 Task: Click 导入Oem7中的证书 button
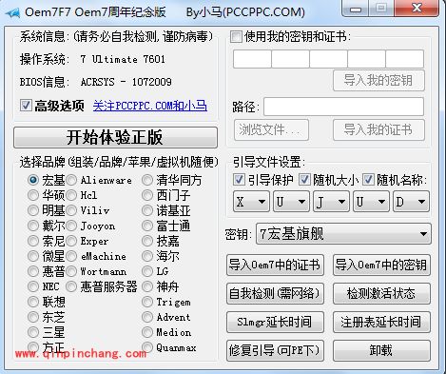(275, 265)
